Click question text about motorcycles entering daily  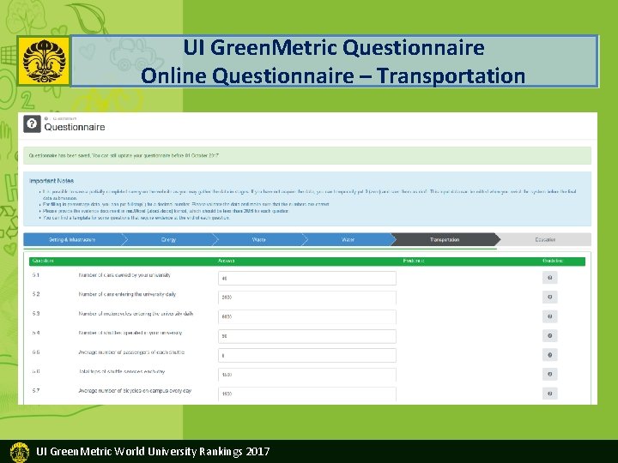tap(136, 314)
